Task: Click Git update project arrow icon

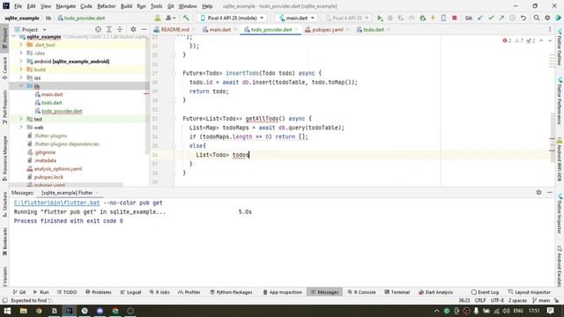Action: click(480, 18)
